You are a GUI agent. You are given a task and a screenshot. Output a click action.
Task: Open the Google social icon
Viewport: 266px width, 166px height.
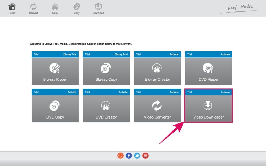click(x=121, y=156)
